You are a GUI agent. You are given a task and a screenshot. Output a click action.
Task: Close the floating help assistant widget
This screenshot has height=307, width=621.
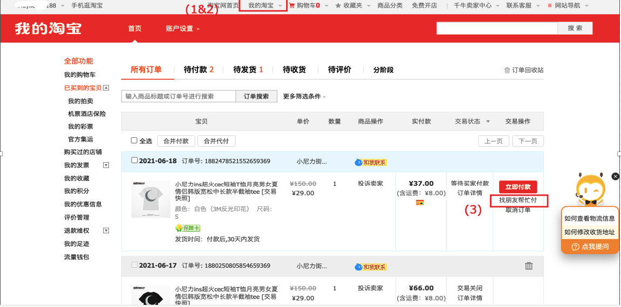click(x=615, y=177)
